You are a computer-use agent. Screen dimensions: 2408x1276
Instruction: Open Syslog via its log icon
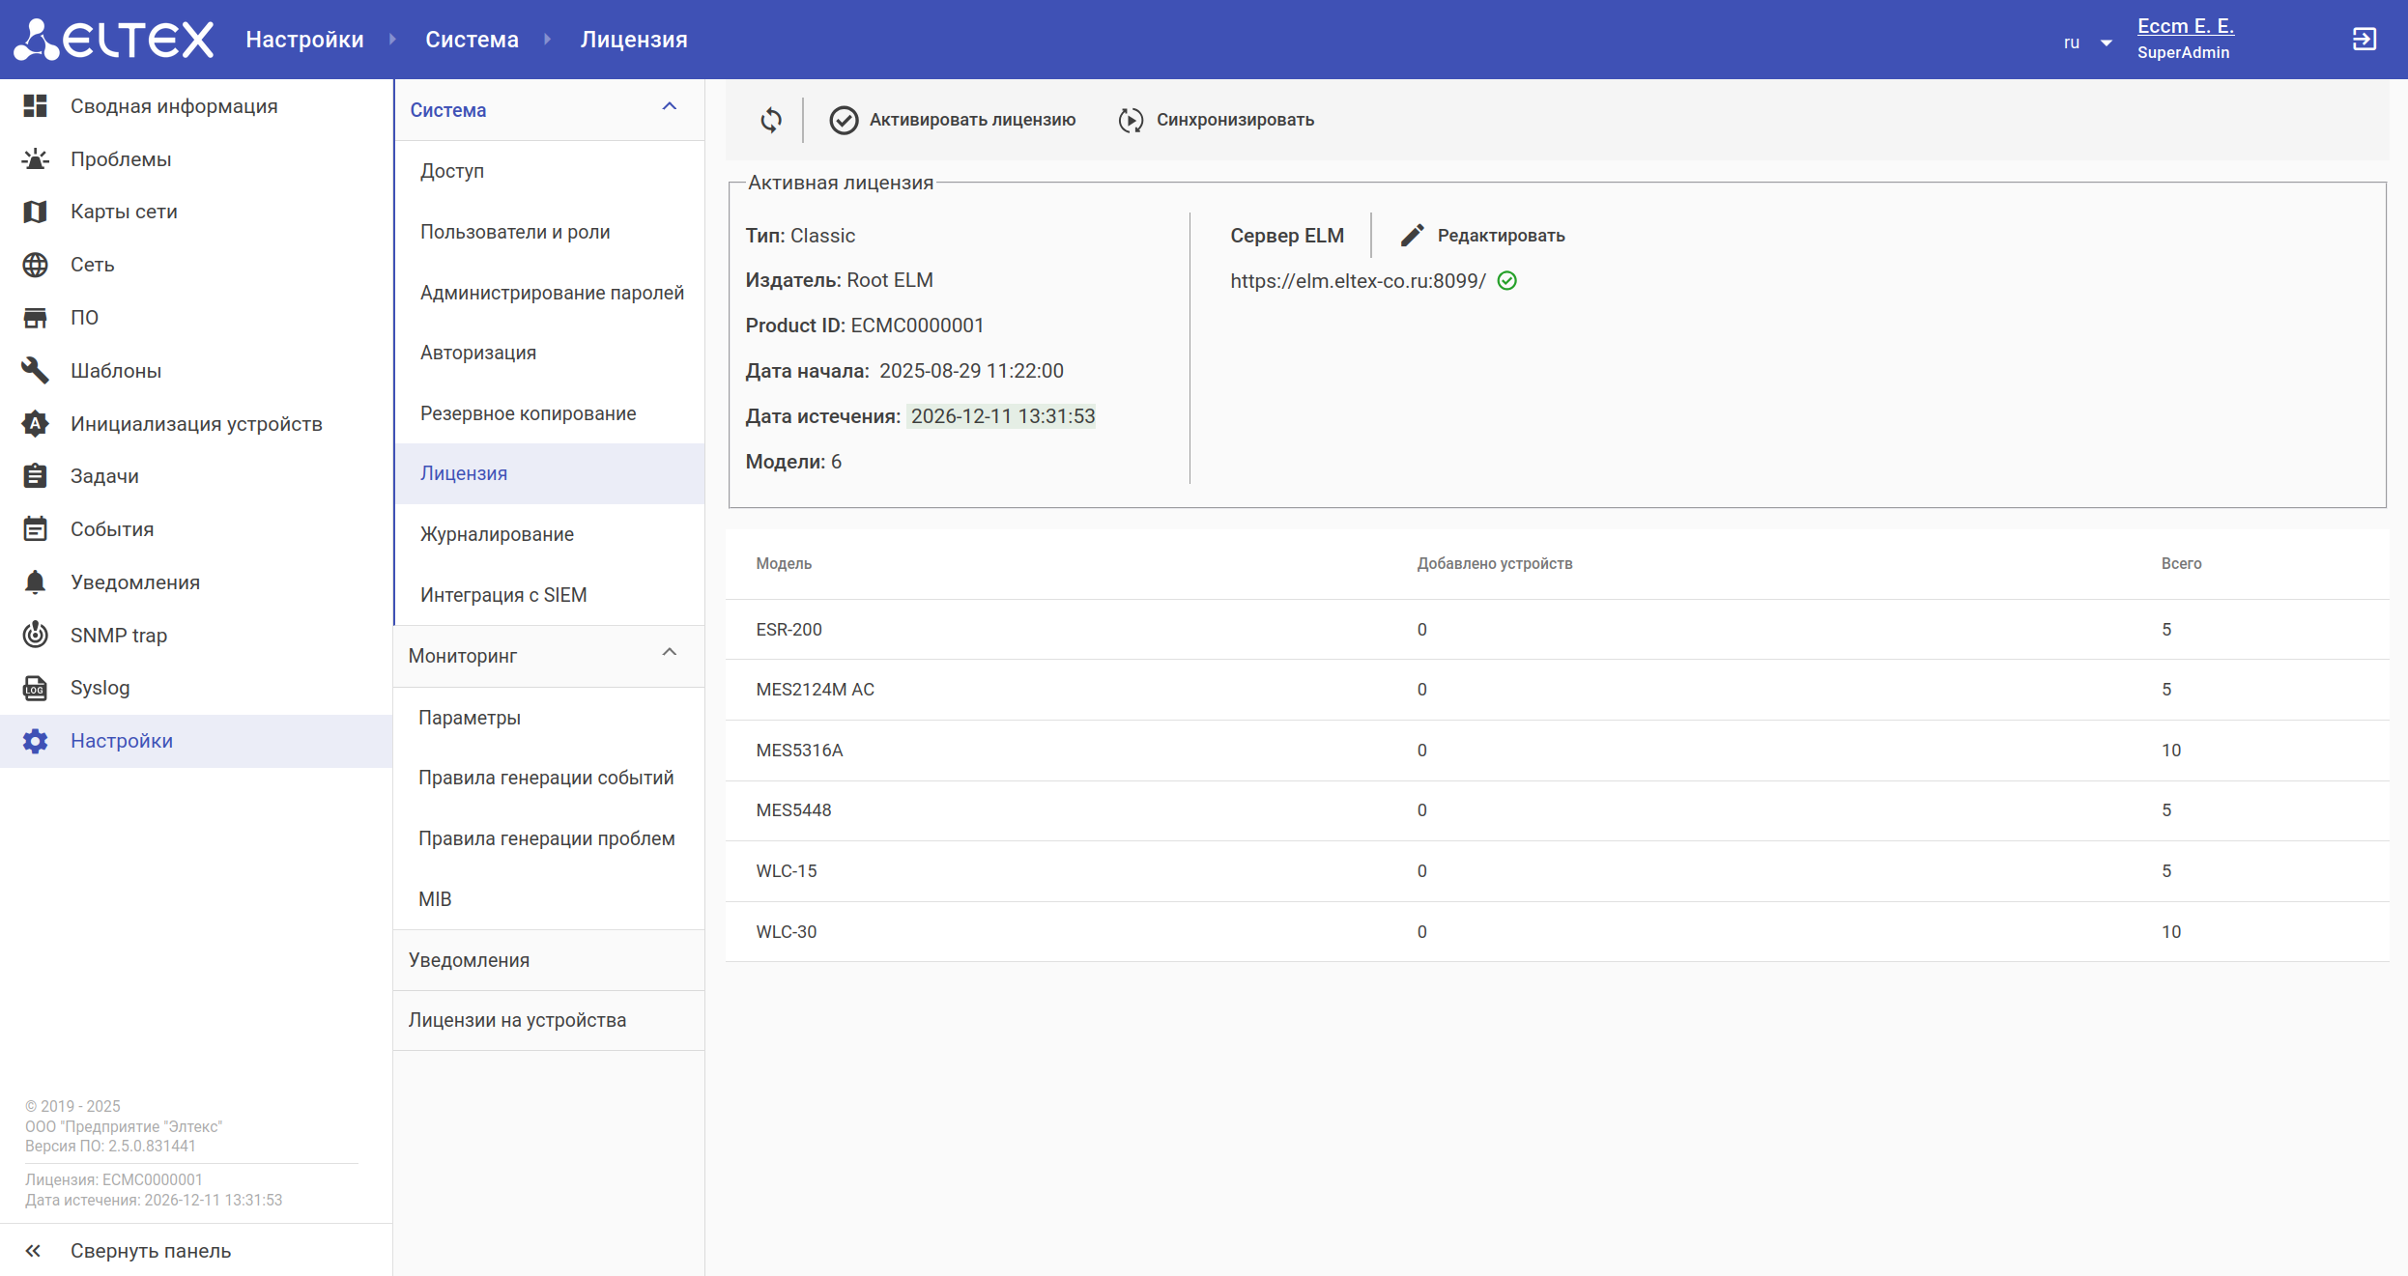(36, 688)
